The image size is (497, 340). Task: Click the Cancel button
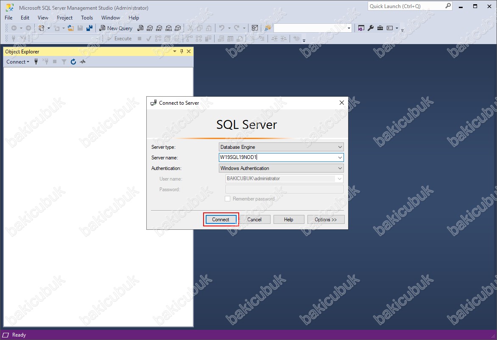tap(254, 220)
